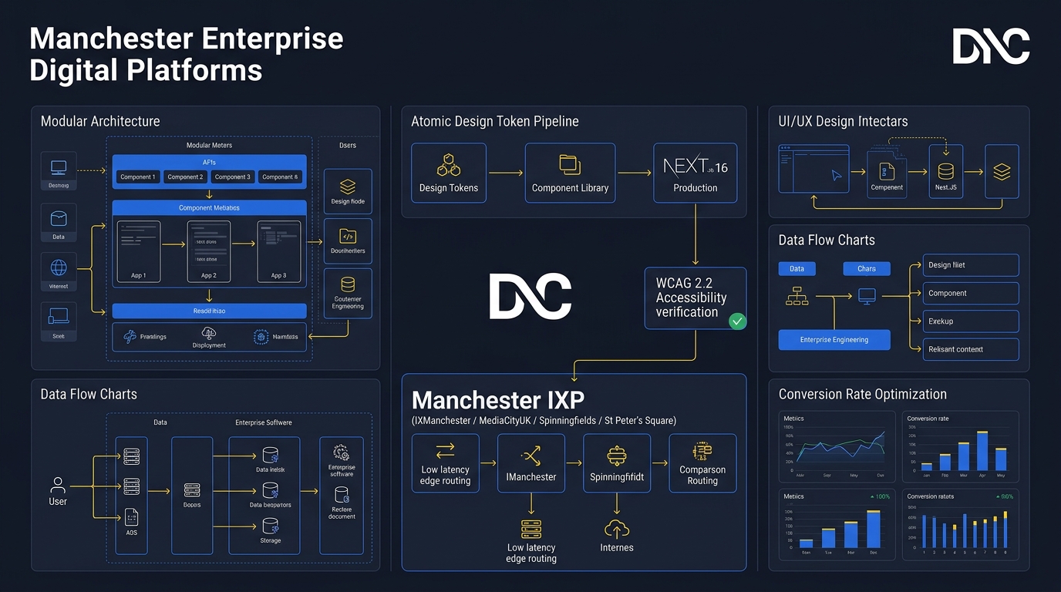The width and height of the screenshot is (1061, 592).
Task: Click the Internes cloud upload icon
Action: [x=616, y=529]
